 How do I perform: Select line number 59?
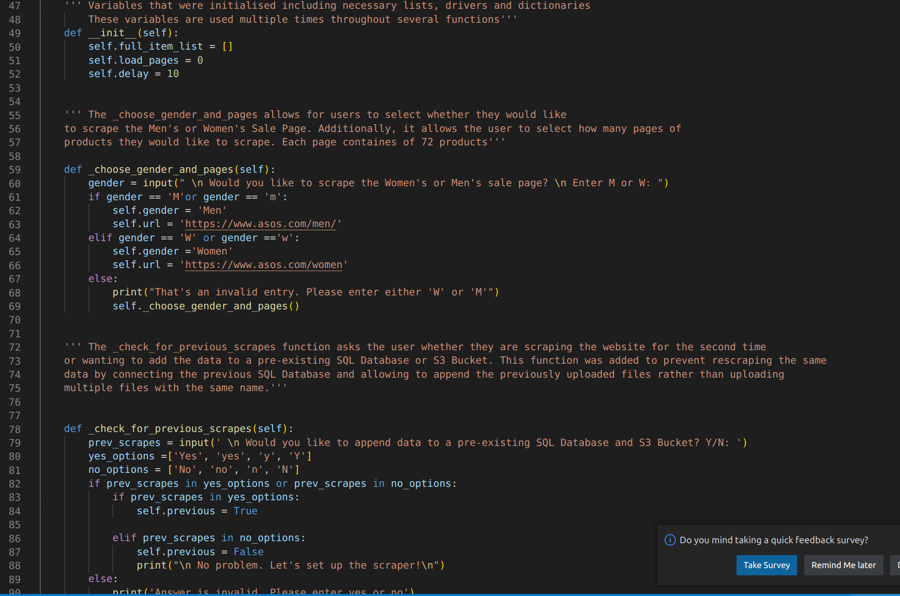click(x=15, y=169)
